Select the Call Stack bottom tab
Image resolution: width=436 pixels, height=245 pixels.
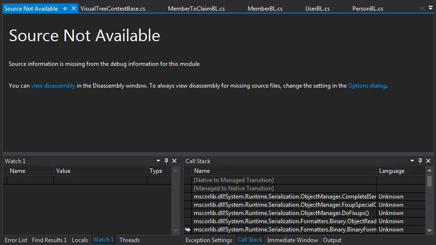click(x=250, y=240)
